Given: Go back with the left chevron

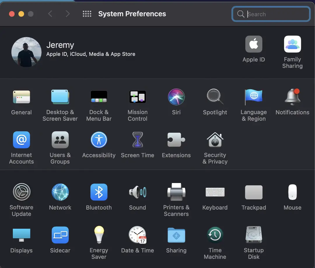Looking at the screenshot, I should pos(50,14).
